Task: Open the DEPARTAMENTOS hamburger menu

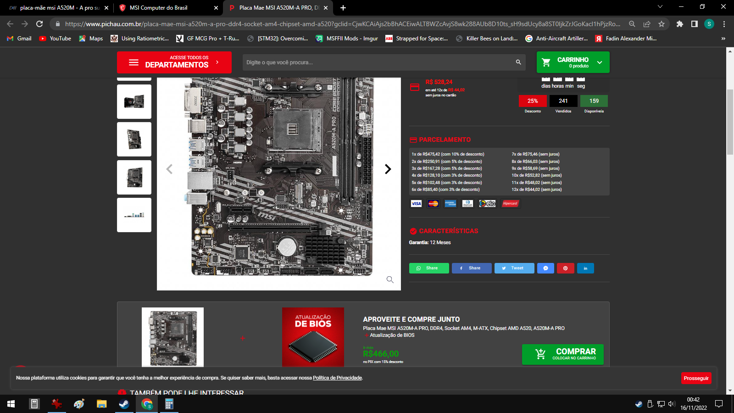Action: [x=174, y=62]
